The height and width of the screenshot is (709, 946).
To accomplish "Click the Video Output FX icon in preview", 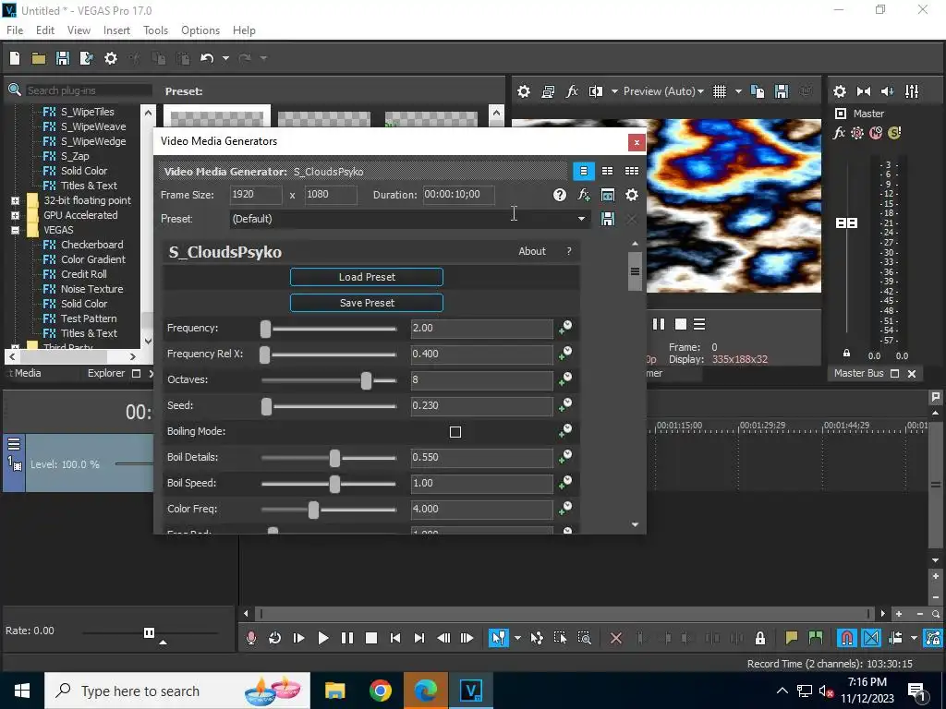I will click(x=572, y=91).
